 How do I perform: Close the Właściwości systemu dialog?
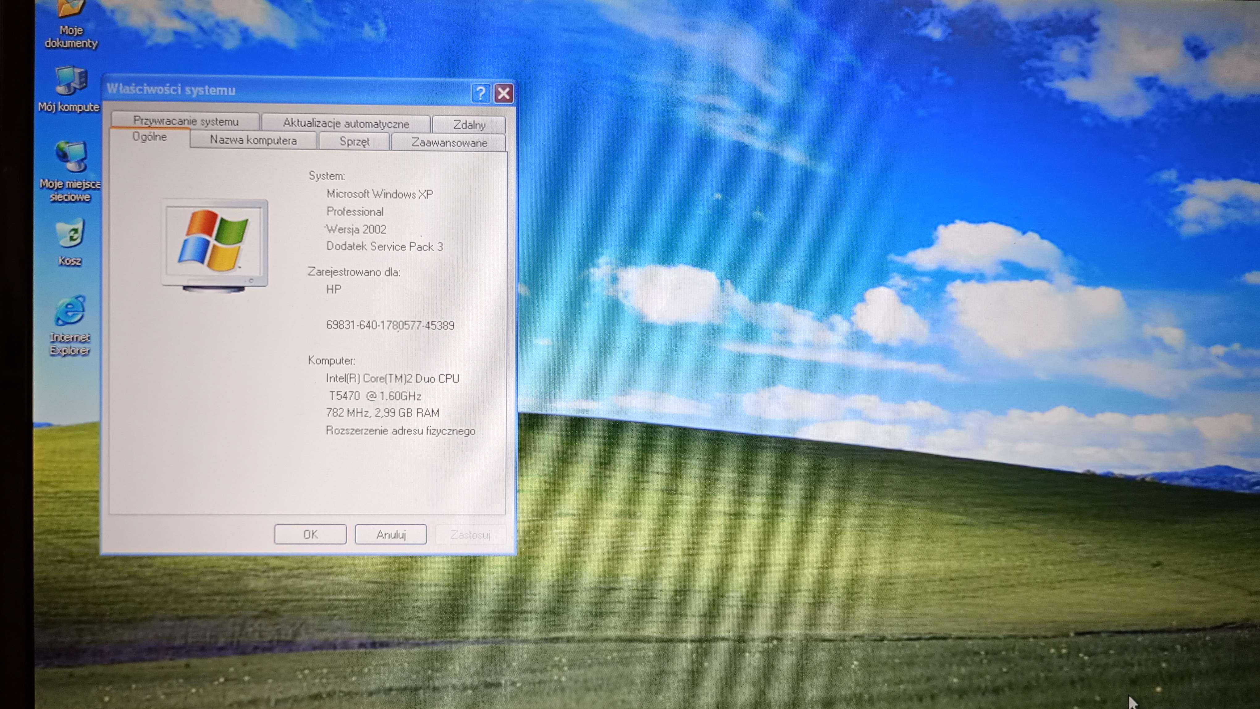[504, 93]
